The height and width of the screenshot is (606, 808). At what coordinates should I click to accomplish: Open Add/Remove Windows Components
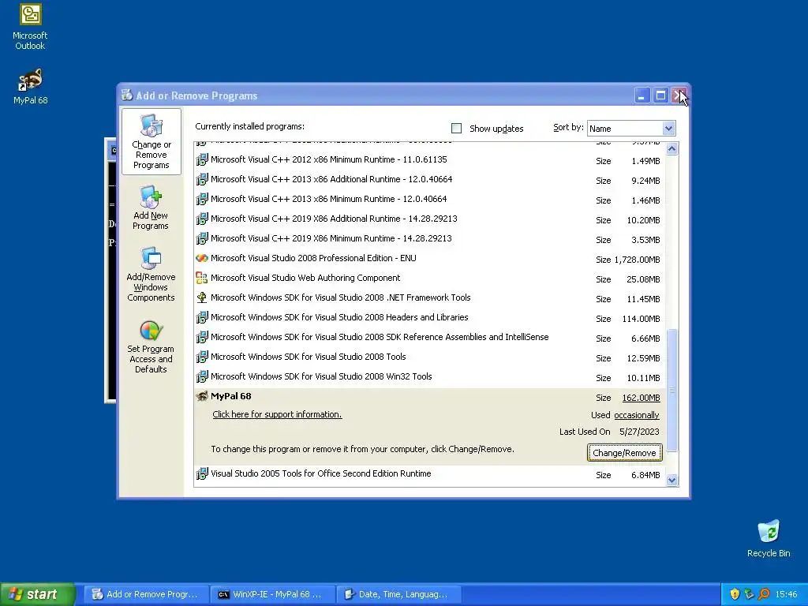click(151, 274)
